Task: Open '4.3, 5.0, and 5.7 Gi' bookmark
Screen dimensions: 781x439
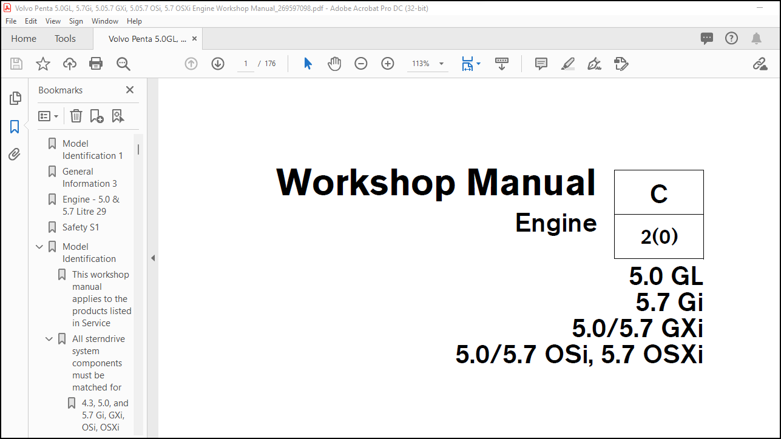Action: [106, 415]
